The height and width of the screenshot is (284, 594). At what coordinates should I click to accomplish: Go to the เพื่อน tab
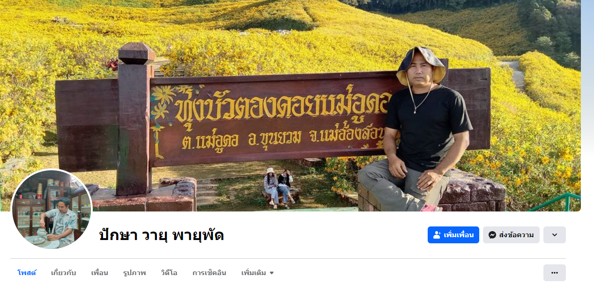coord(100,273)
